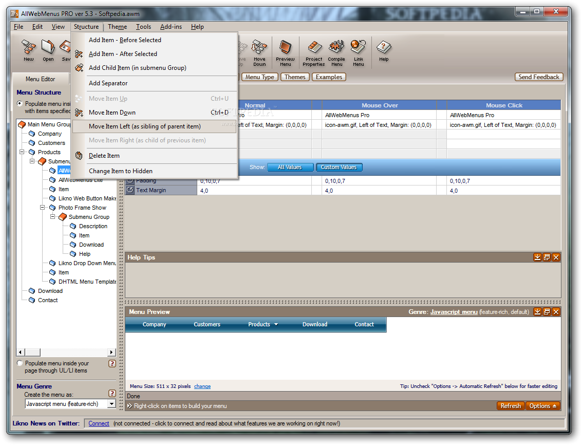Screen dimensions: 582x445
Task: Click the Examples button
Action: tap(329, 77)
